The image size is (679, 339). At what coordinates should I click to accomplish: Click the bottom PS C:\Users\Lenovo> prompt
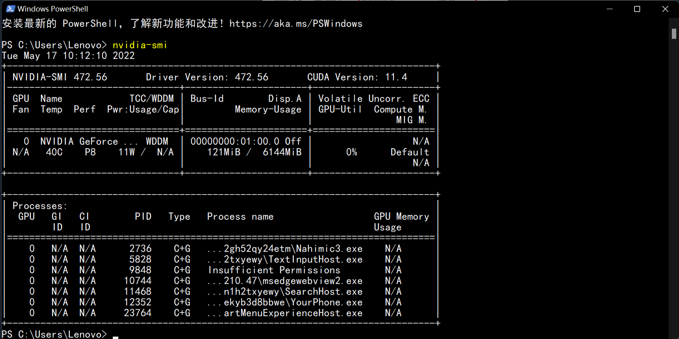point(54,334)
